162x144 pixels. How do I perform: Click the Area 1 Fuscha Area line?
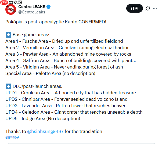[64, 41]
